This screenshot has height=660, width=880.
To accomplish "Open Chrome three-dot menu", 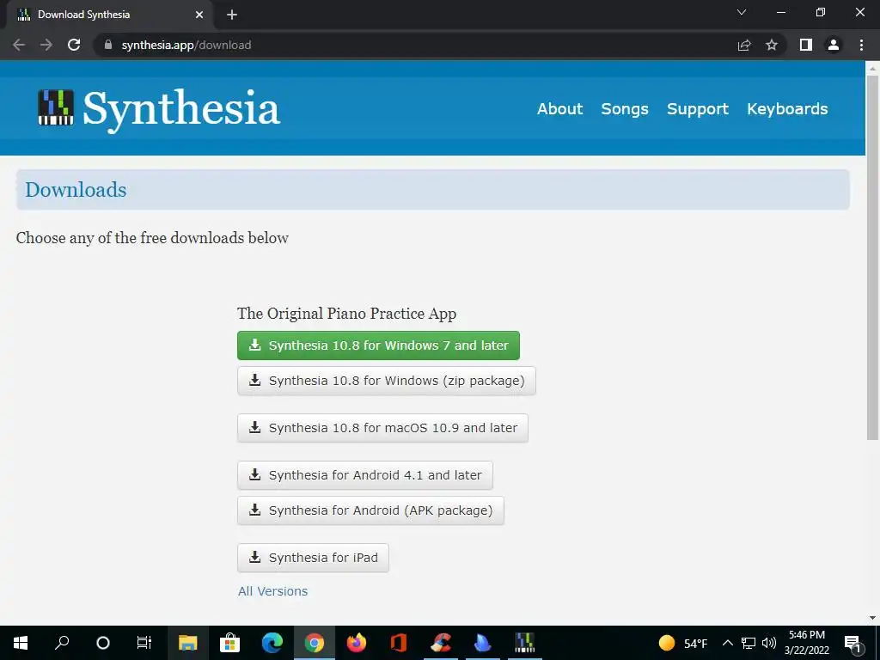I will click(861, 45).
